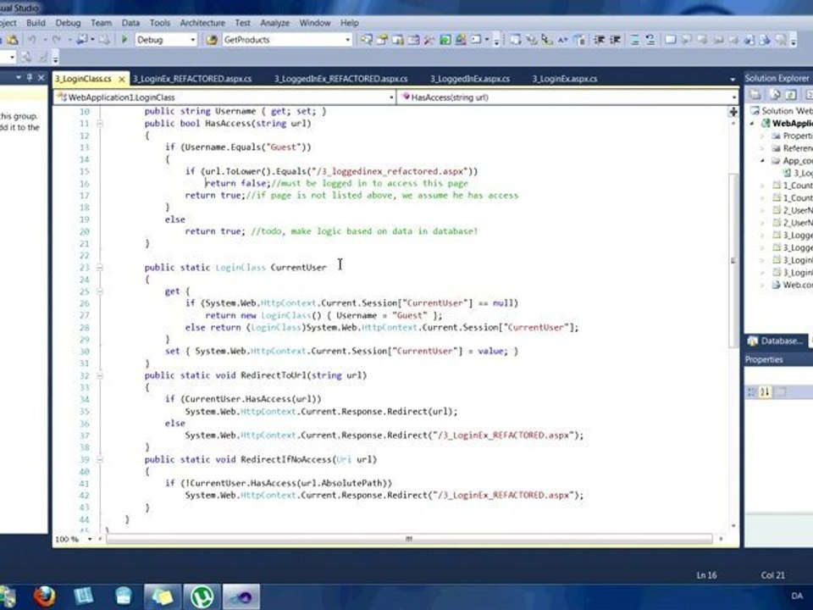Open the Window menu

[315, 23]
